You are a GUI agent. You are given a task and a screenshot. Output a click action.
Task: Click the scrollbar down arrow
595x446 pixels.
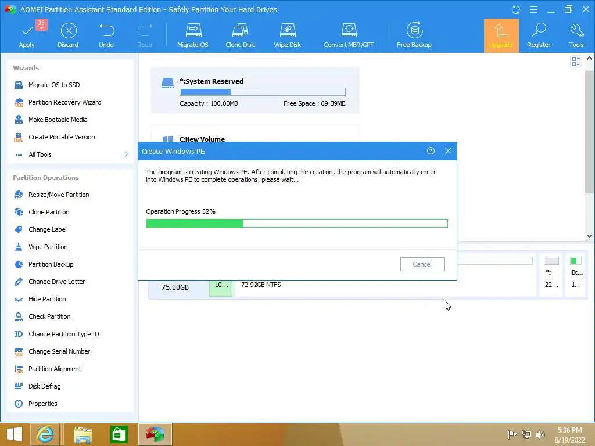click(x=589, y=236)
